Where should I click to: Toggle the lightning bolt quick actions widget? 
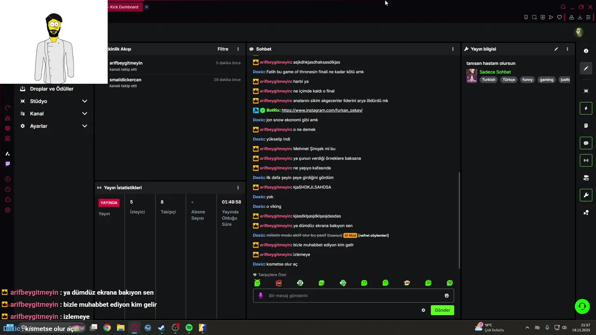[586, 108]
